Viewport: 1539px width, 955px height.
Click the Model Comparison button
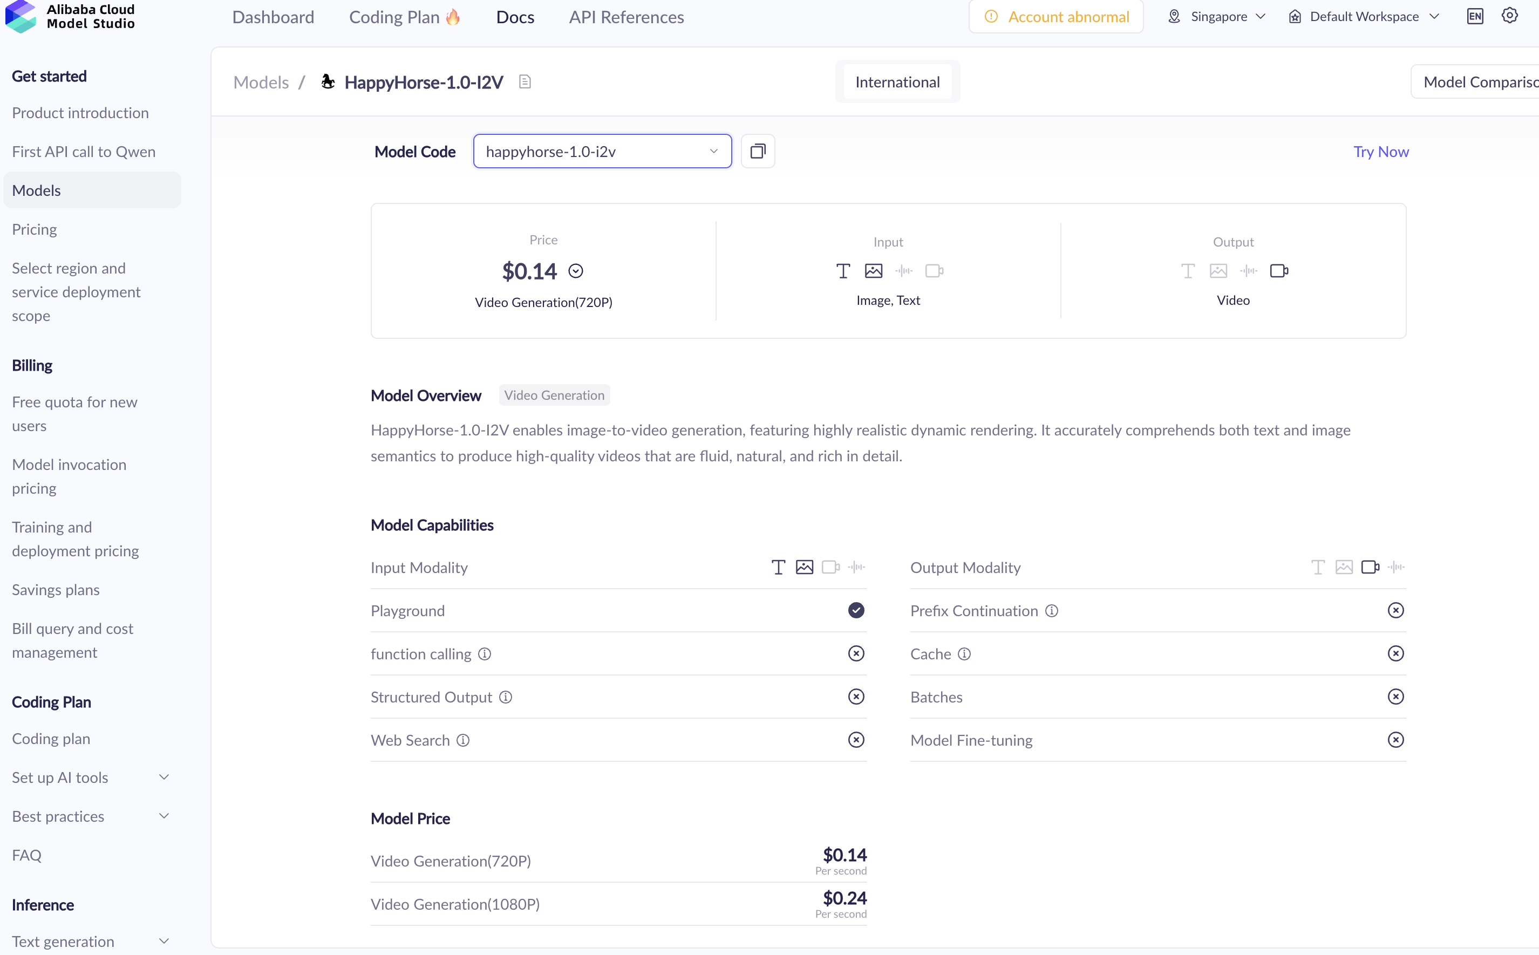coord(1475,82)
